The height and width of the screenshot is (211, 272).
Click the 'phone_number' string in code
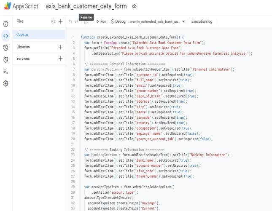coord(148,91)
